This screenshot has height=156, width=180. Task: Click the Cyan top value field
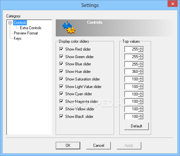[131, 94]
